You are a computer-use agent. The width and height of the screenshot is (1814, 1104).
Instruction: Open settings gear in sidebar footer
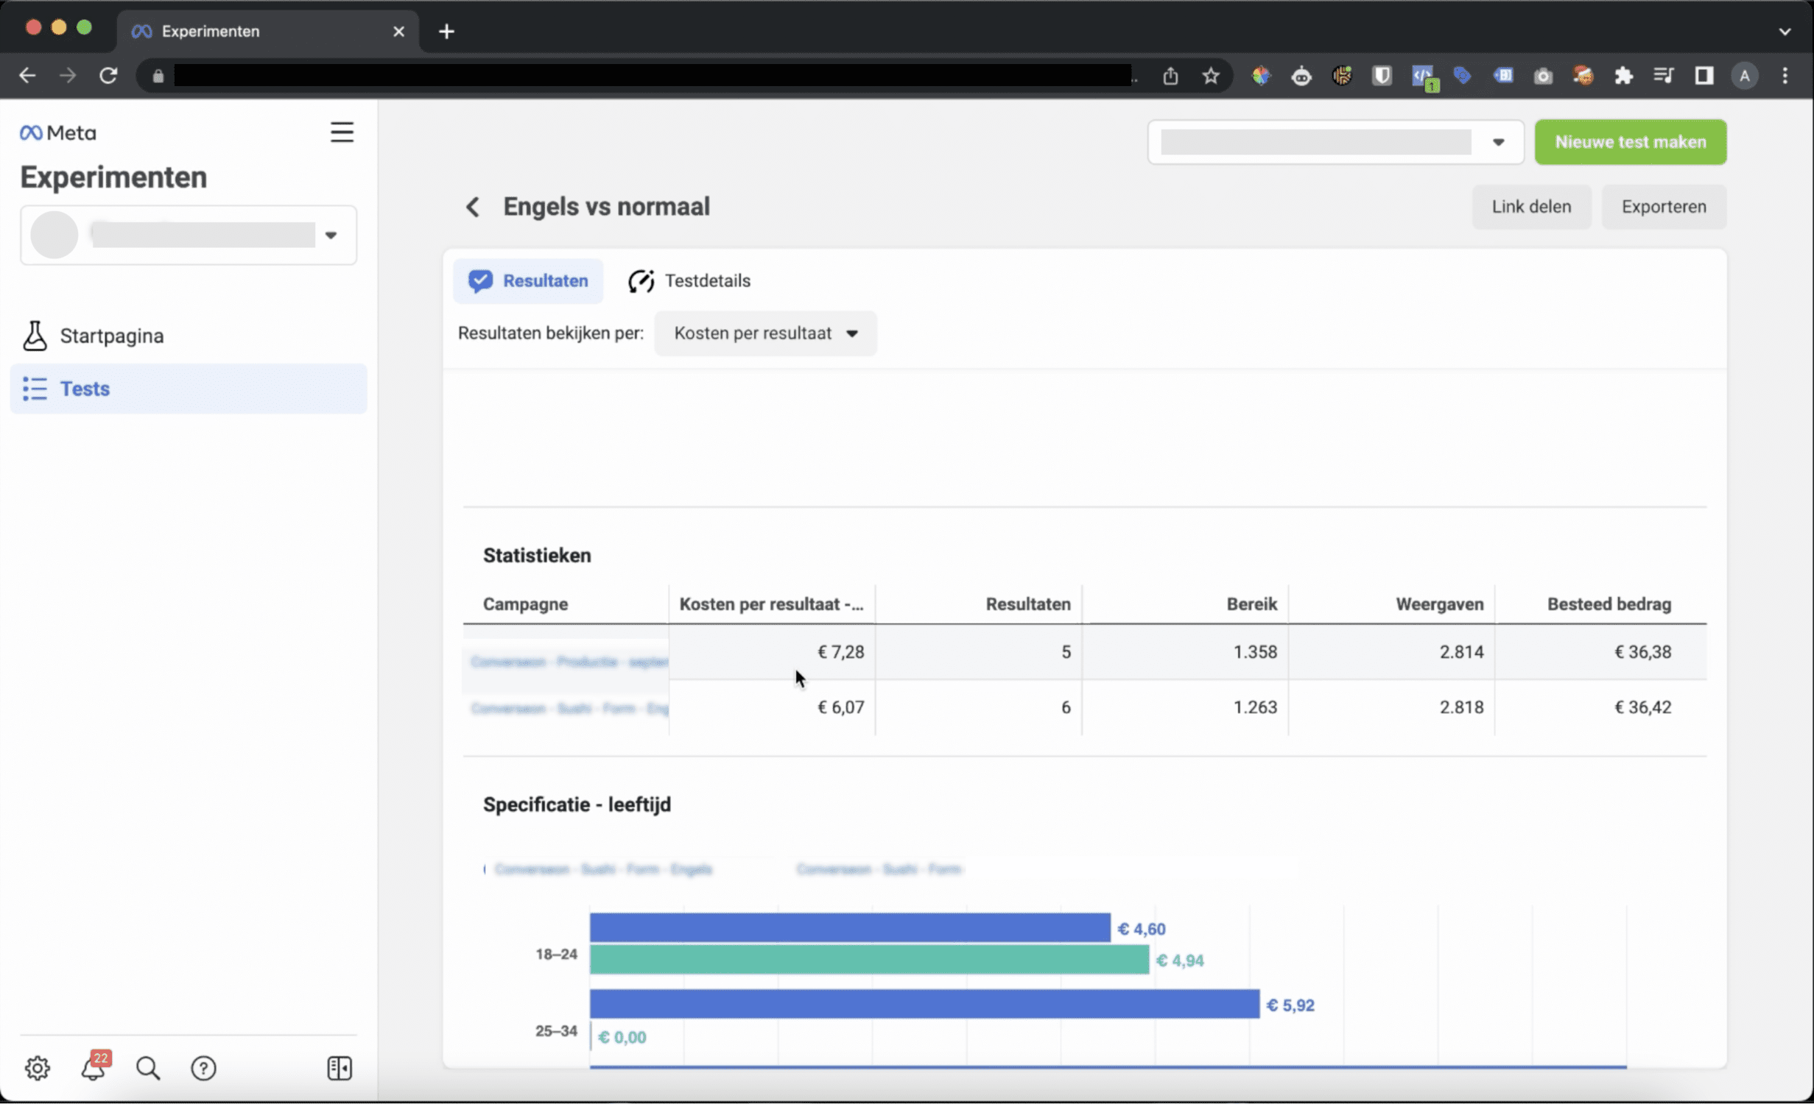pyautogui.click(x=37, y=1068)
